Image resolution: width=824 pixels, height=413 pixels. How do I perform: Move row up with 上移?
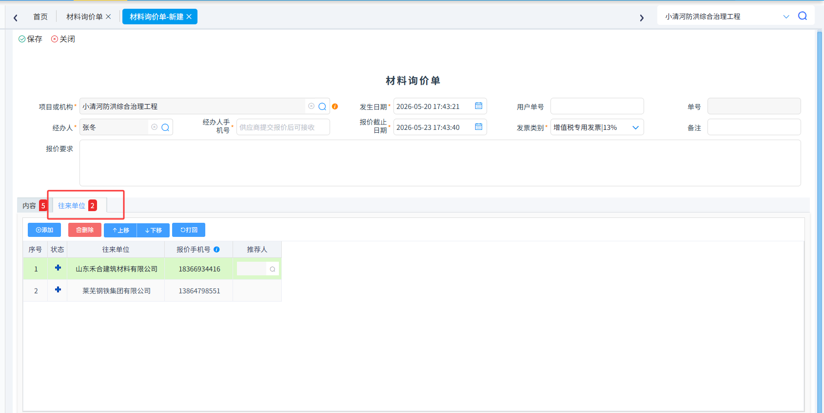tap(120, 230)
